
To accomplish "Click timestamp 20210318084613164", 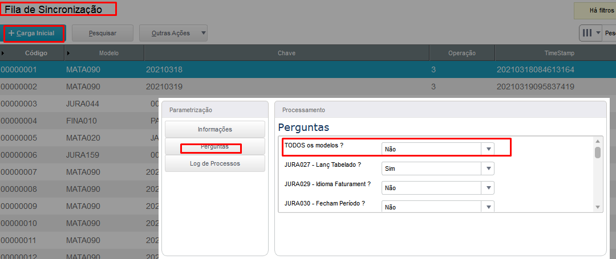I will pyautogui.click(x=536, y=70).
